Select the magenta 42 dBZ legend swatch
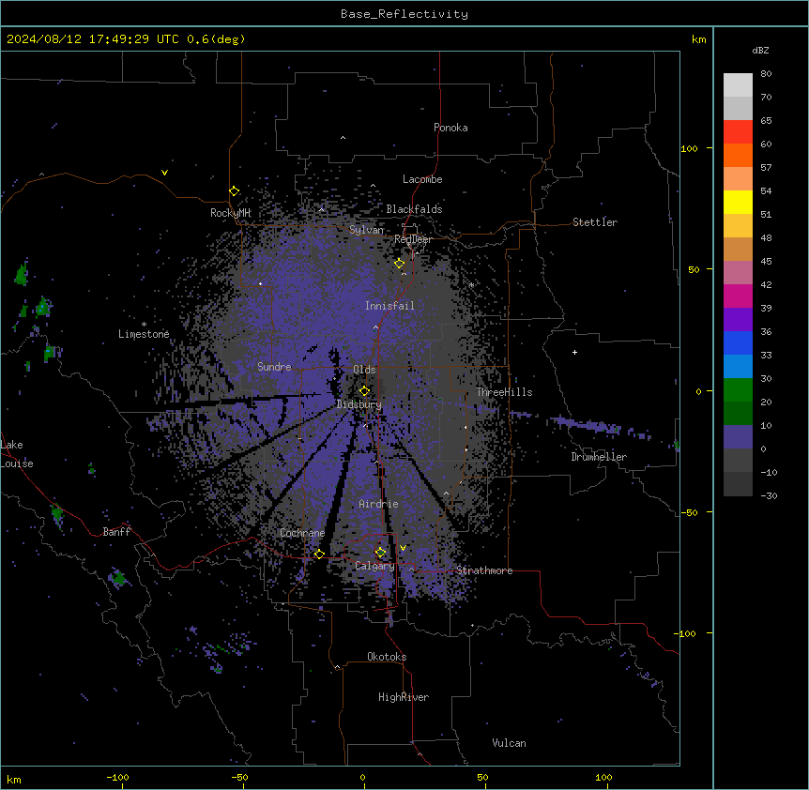The image size is (809, 790). tap(738, 296)
